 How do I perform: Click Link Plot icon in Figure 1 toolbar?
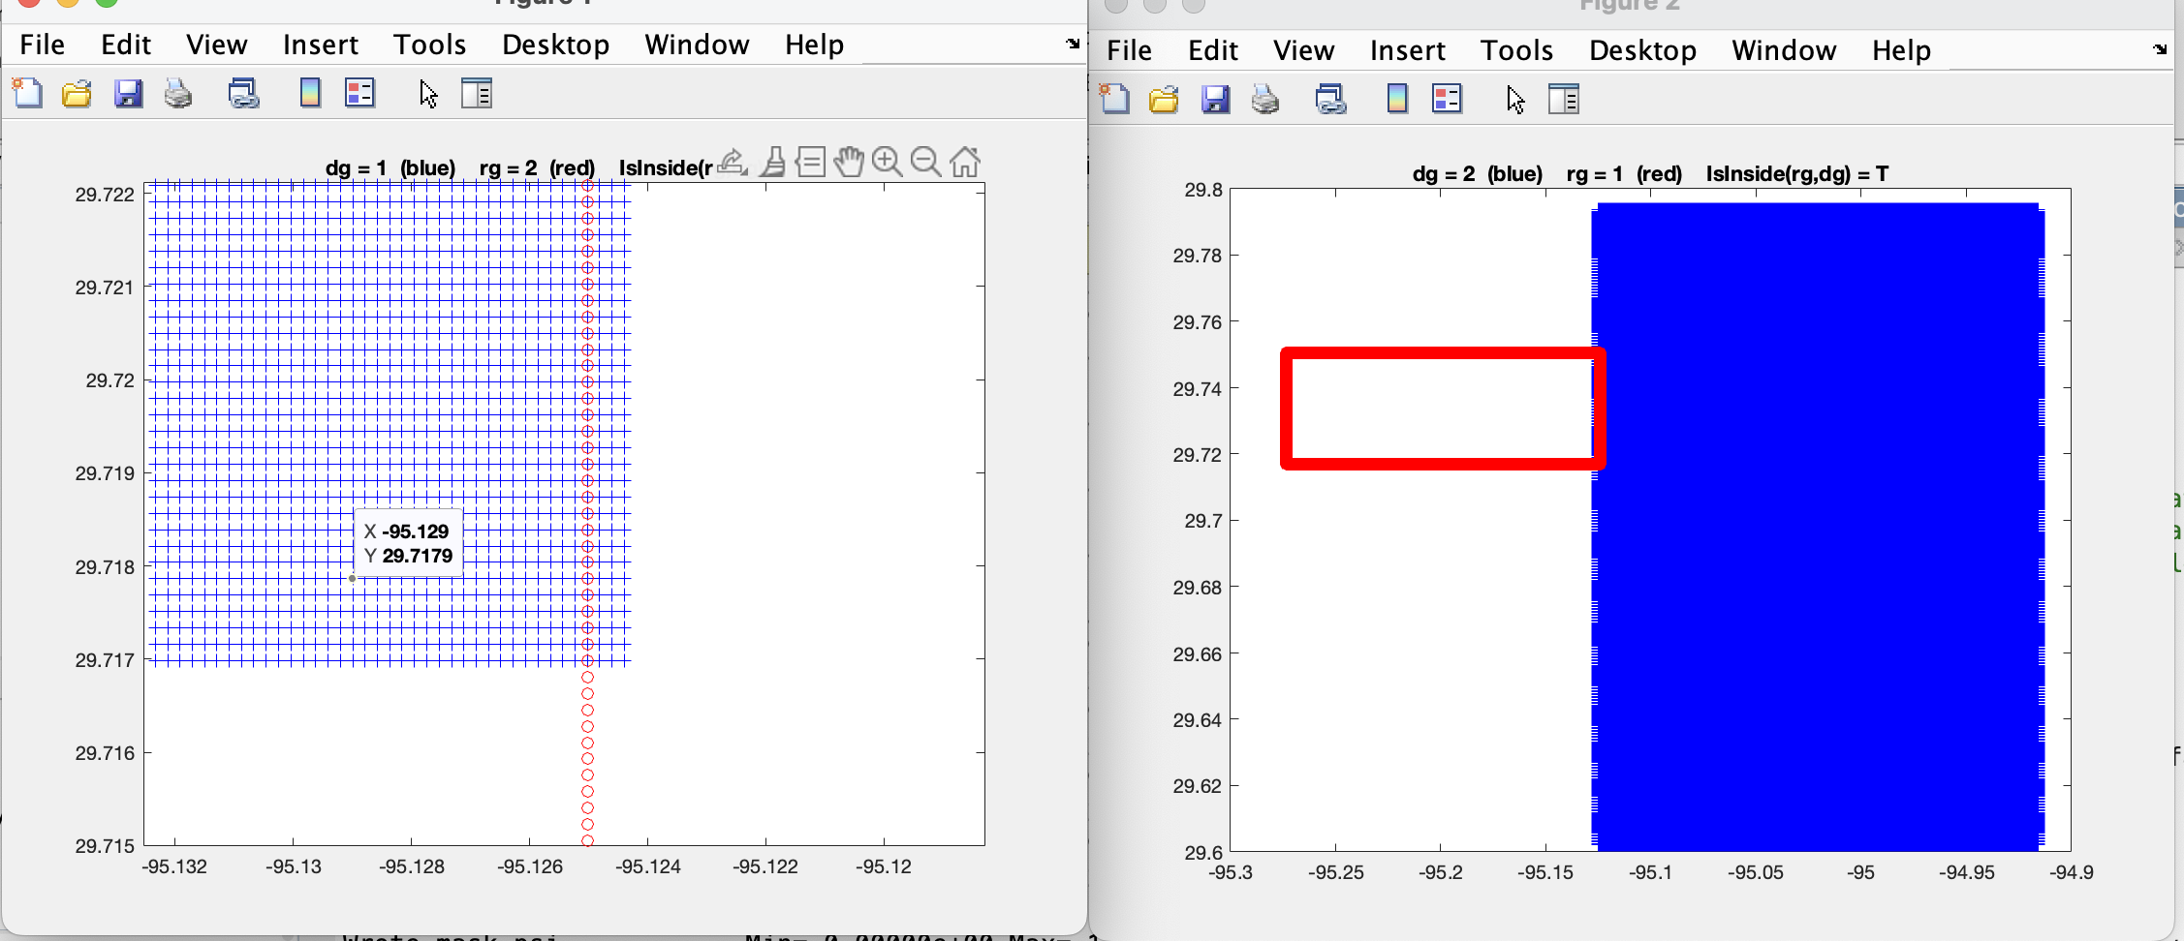coord(243,93)
